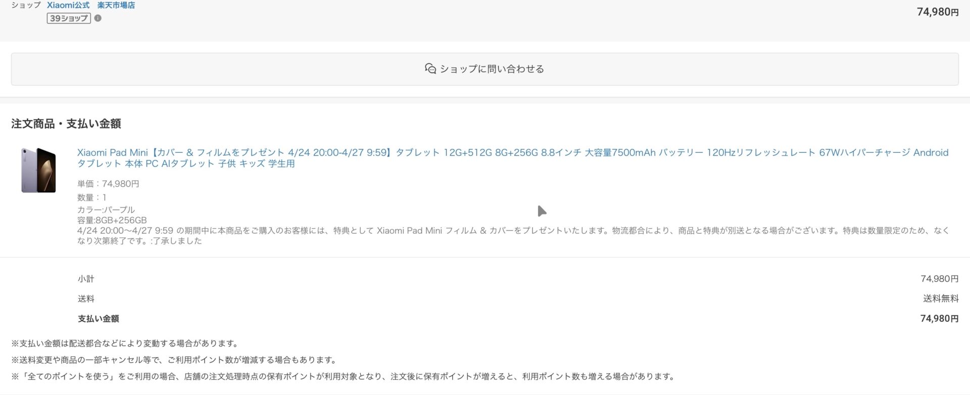Click the info icon beside 39ショップ
Viewport: 970px width, 395px height.
98,18
